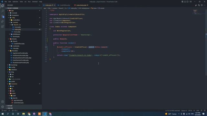The image size is (207, 116).
Task: Expand the Exceptions folder
Action: coord(15,15)
